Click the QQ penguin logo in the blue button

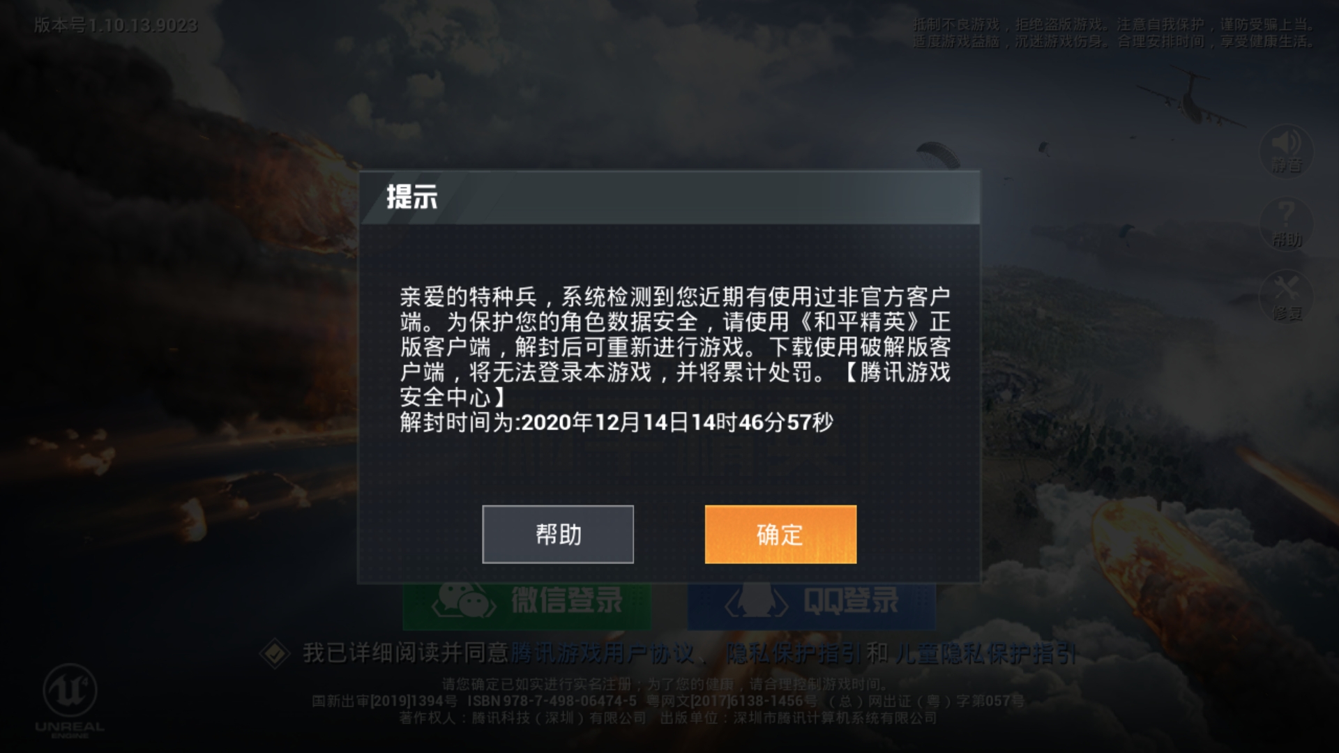[x=757, y=600]
